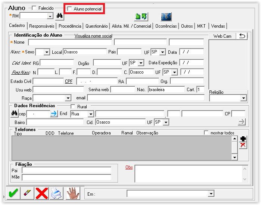Click the large red X cancel button

pyautogui.click(x=42, y=193)
